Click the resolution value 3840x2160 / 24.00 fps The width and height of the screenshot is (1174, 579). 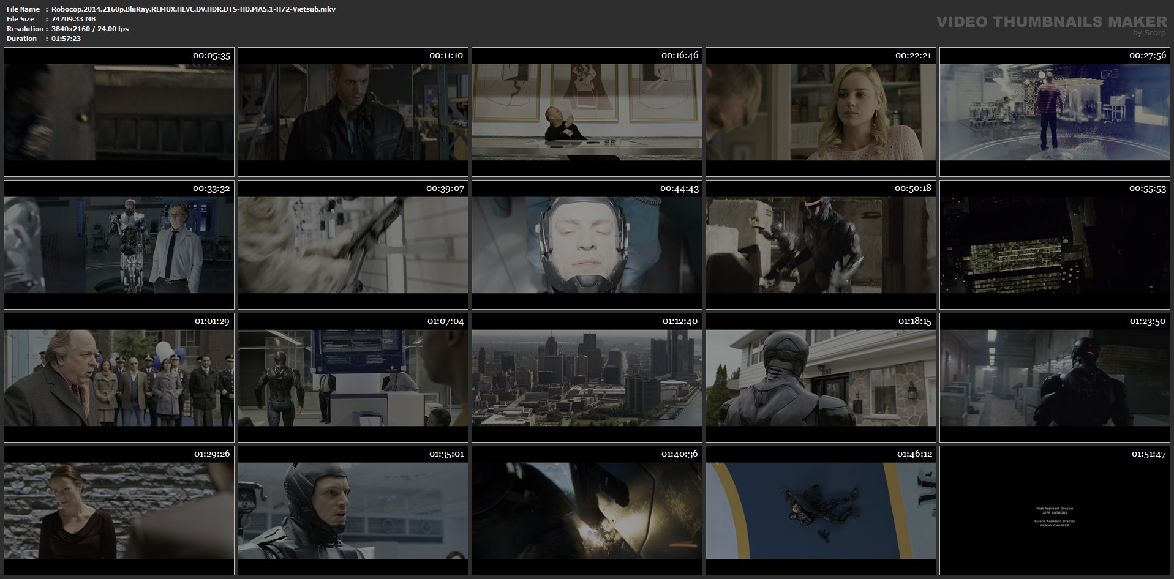click(x=90, y=29)
